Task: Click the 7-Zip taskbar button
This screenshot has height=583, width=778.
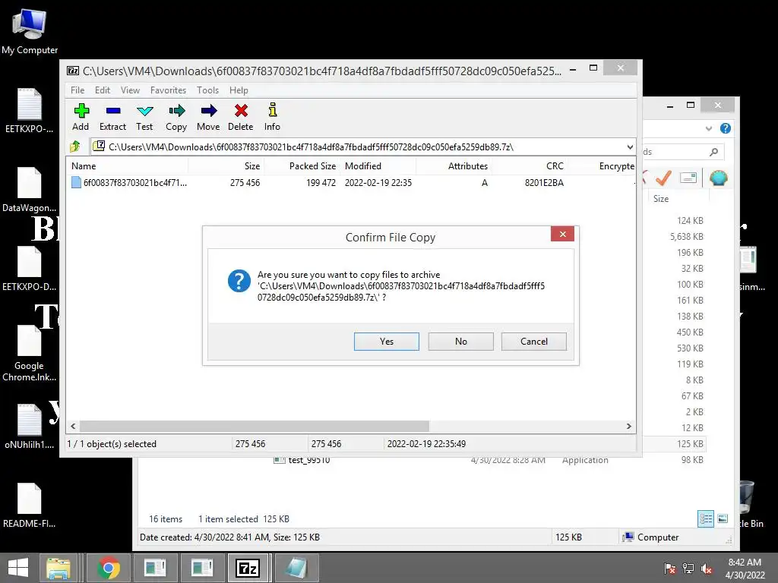Action: pyautogui.click(x=248, y=568)
